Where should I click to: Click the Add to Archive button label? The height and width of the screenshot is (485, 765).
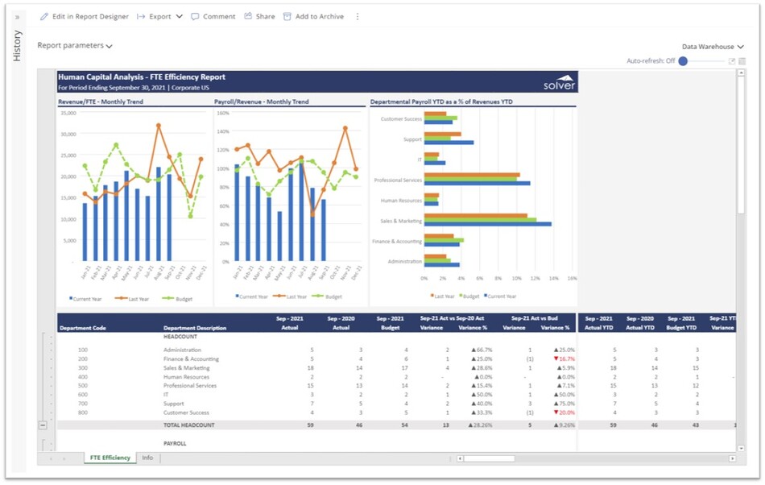point(319,16)
